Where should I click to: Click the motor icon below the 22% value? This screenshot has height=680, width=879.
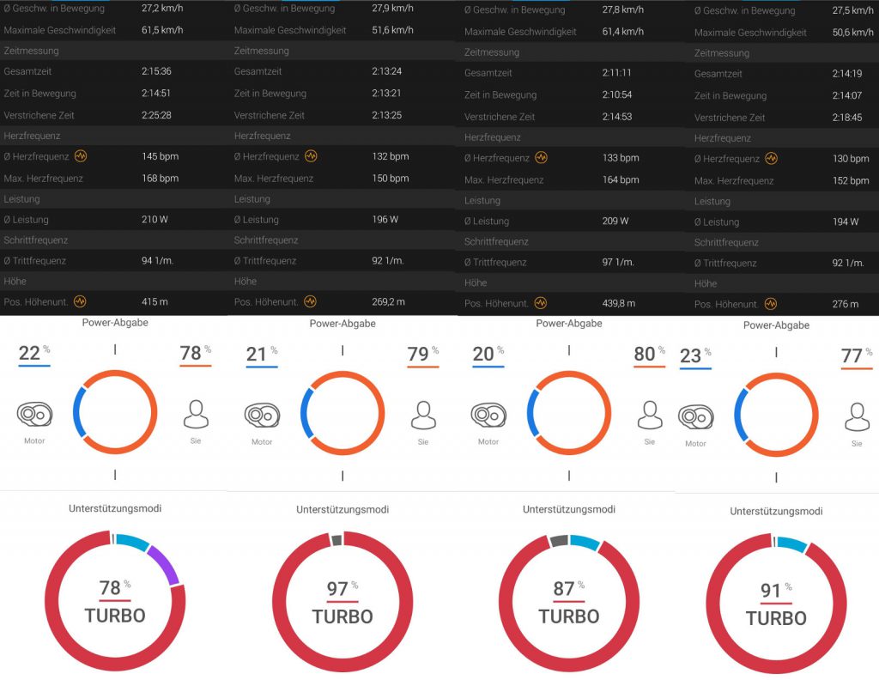[34, 415]
